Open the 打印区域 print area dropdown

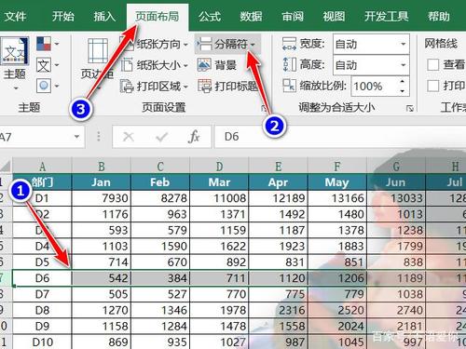coord(154,87)
